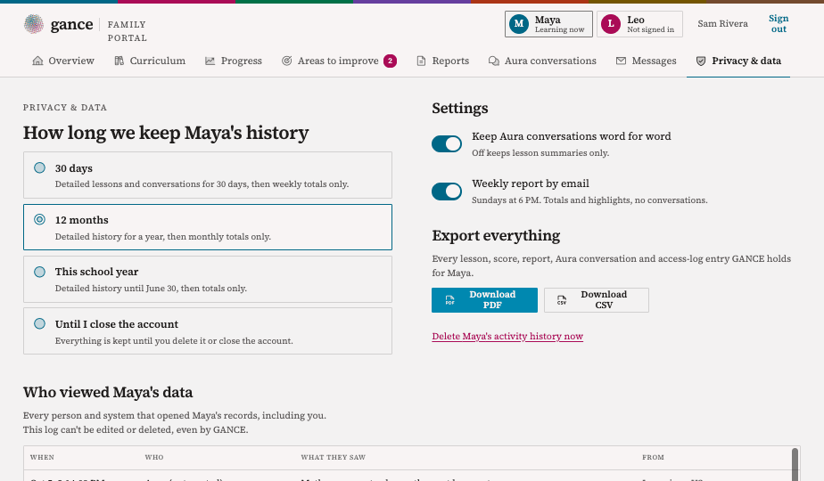The width and height of the screenshot is (824, 481).
Task: Click the FAMILY PORTAL label
Action: (128, 31)
